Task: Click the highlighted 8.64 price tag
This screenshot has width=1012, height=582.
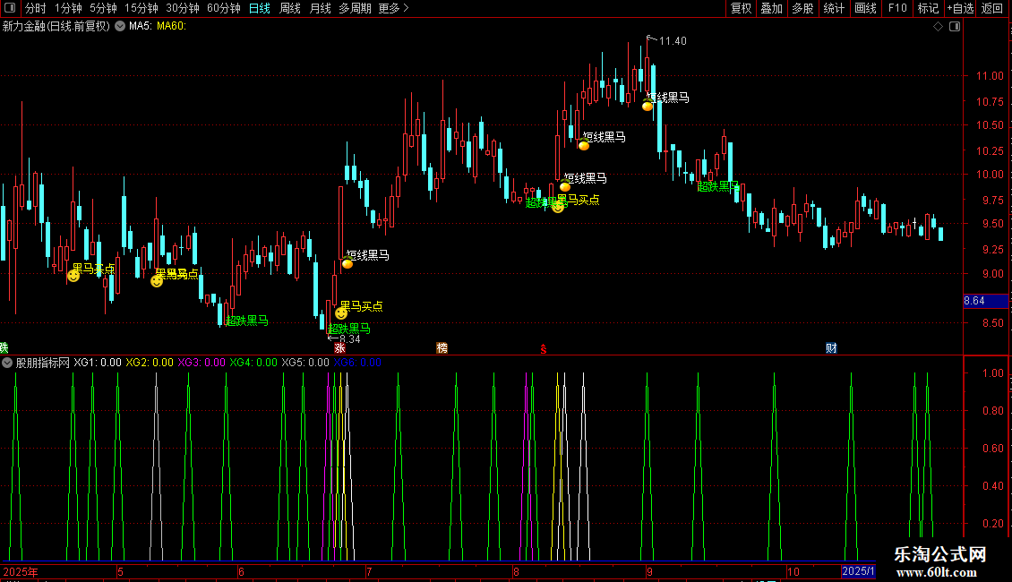Action: (x=985, y=301)
